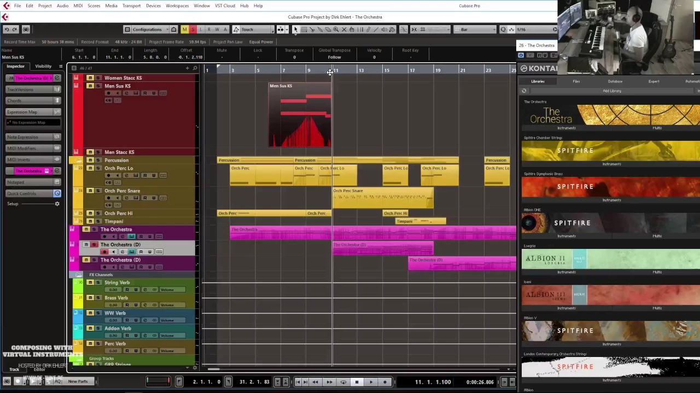
Task: Click the transport Fast Forward button
Action: click(329, 382)
